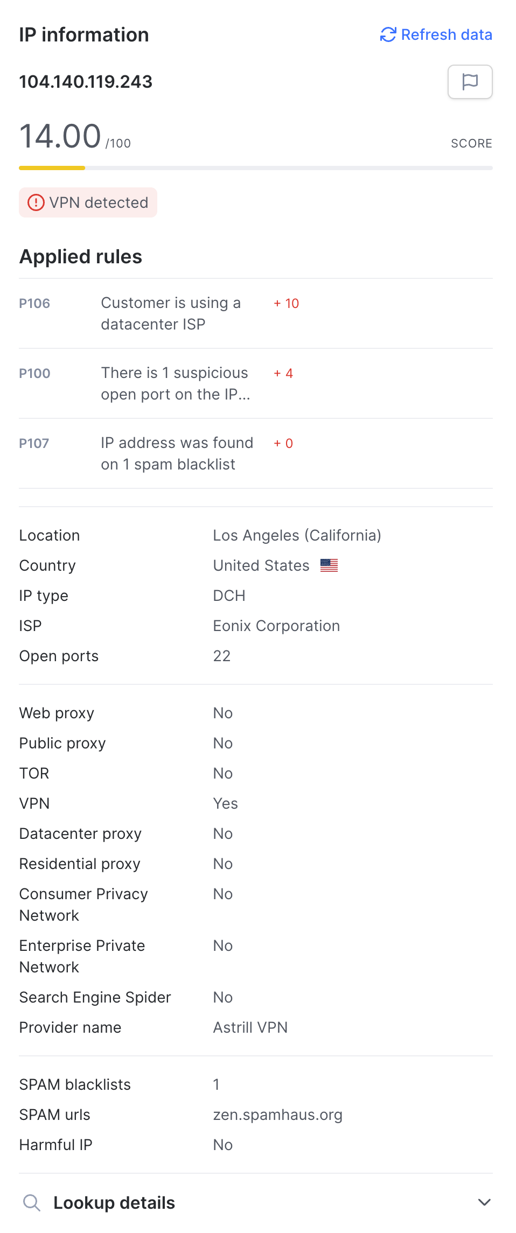Click the Lookup details magnifier icon
Viewport: 516px width, 1233px height.
(x=32, y=1202)
